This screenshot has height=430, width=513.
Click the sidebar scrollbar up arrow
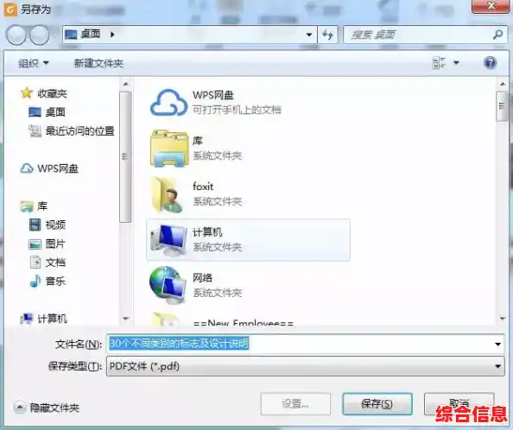[125, 84]
